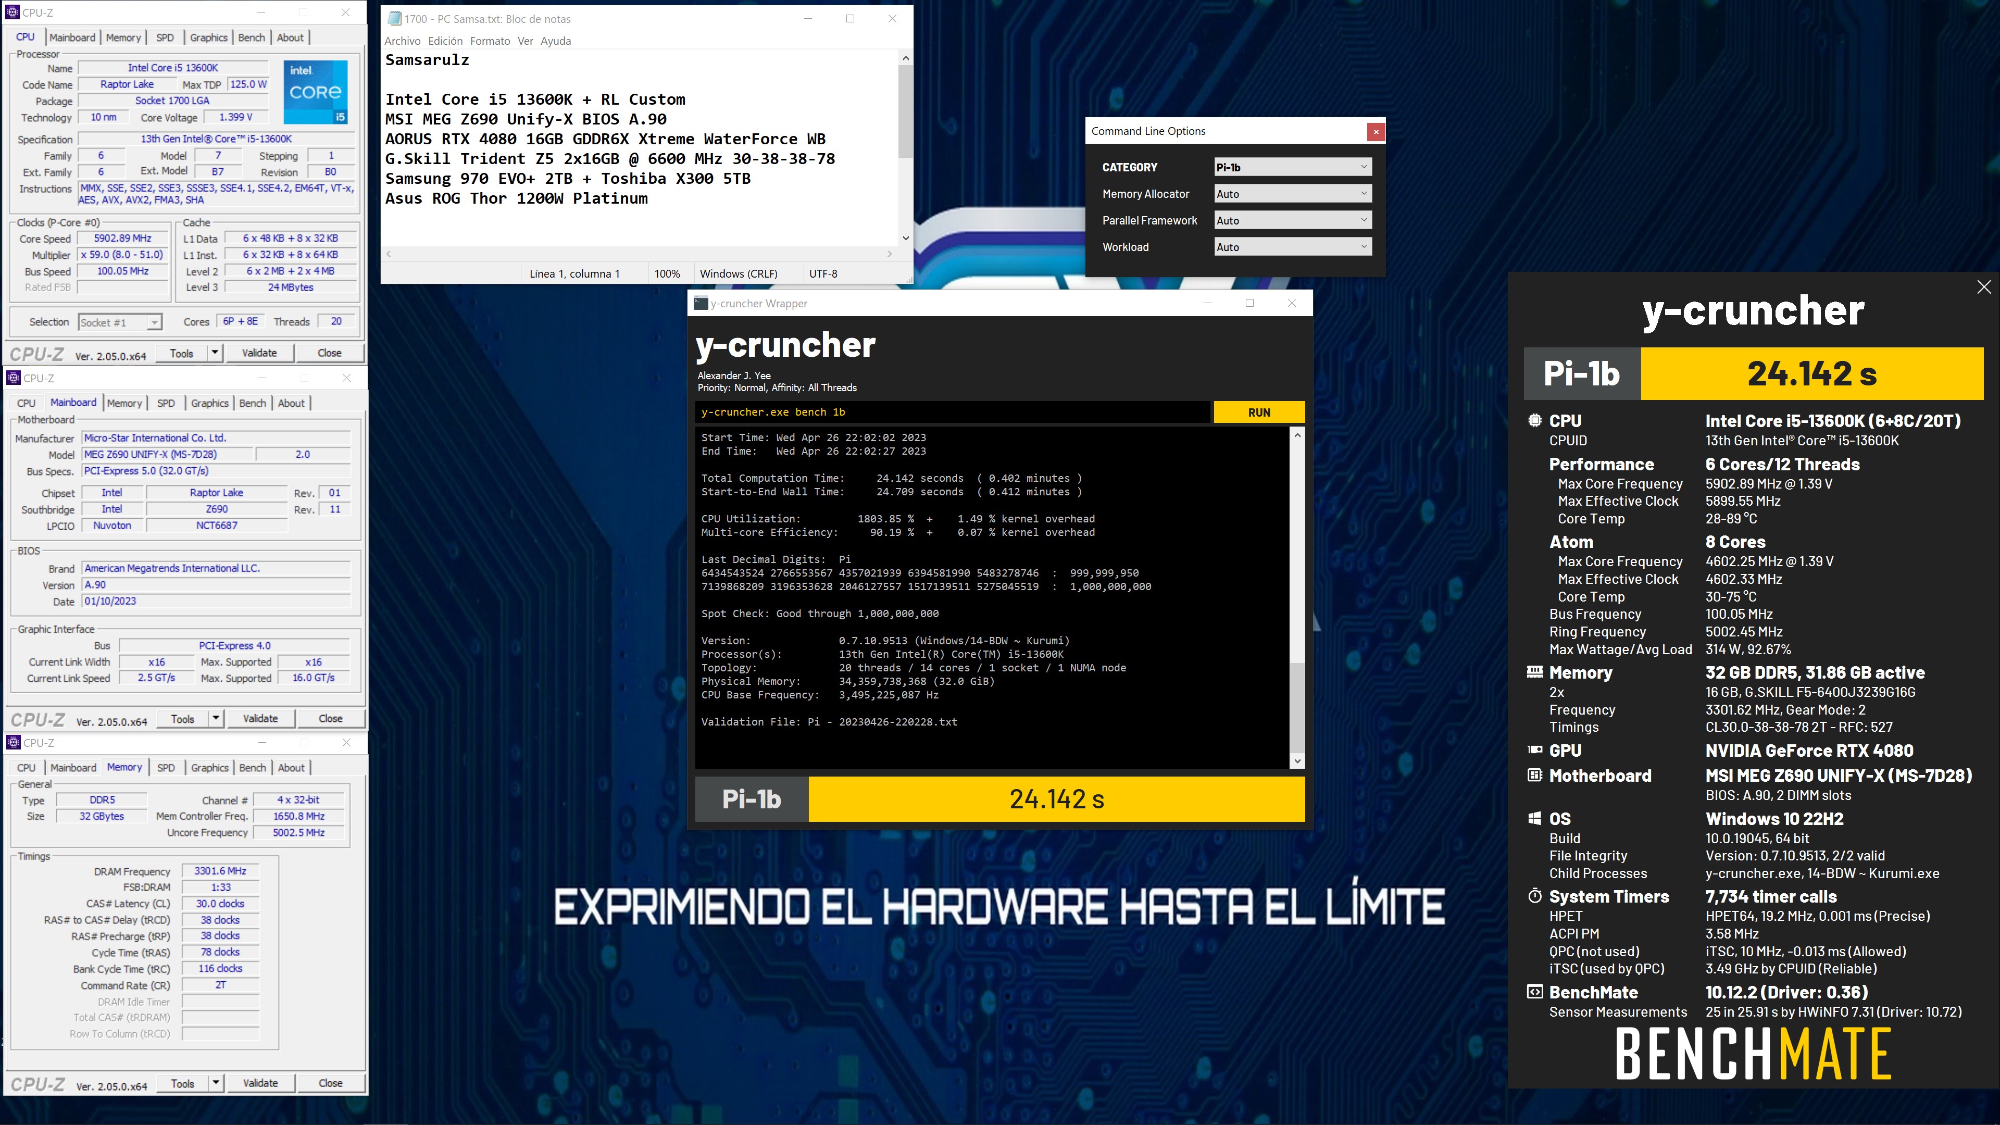Click the Notepad vertical scrollbar thumb
This screenshot has height=1125, width=2000.
pyautogui.click(x=905, y=111)
